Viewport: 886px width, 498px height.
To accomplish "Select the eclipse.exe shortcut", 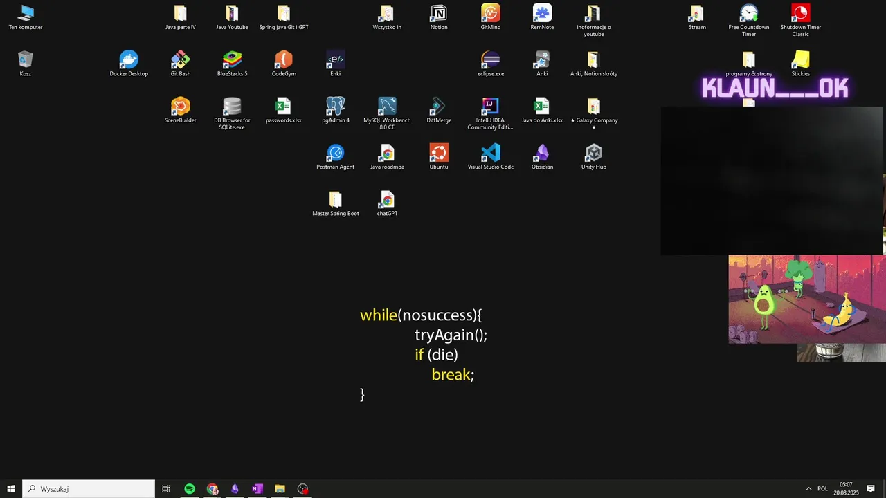I will tap(491, 64).
